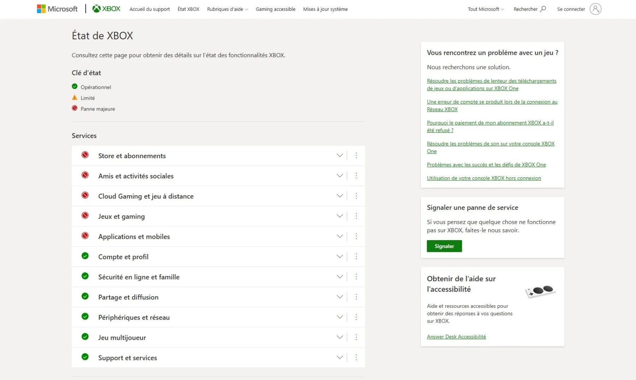Click the XBOX logo in the navigation
The height and width of the screenshot is (380, 636).
click(x=106, y=9)
